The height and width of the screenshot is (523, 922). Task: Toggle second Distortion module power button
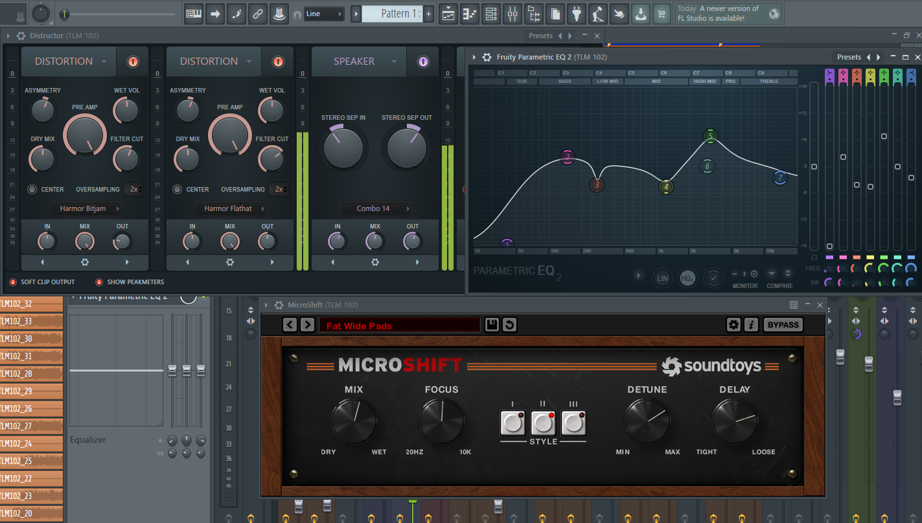(278, 61)
